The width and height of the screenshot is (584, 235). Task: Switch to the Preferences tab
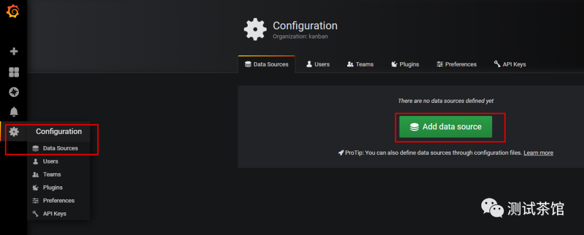pyautogui.click(x=456, y=64)
